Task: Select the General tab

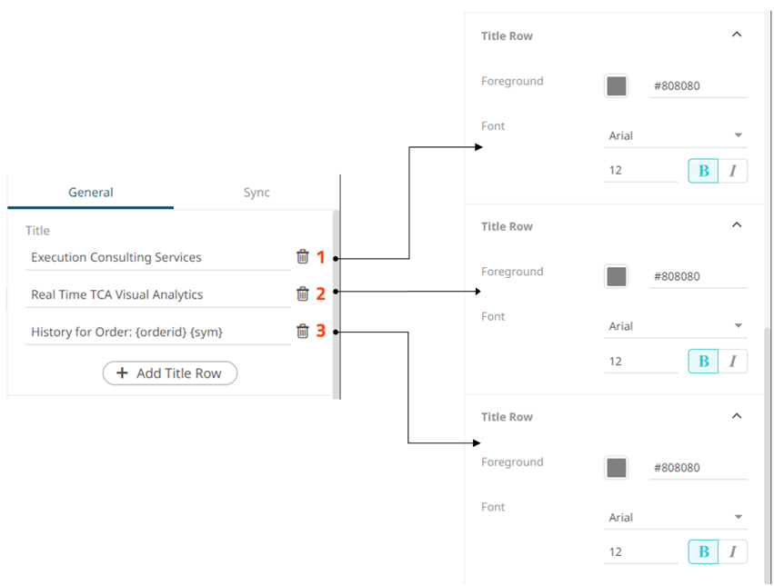Action: 90,193
